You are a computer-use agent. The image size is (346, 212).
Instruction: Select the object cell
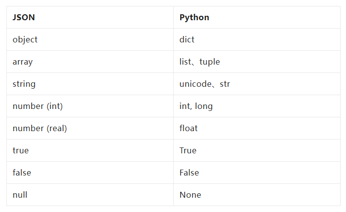[90, 39]
